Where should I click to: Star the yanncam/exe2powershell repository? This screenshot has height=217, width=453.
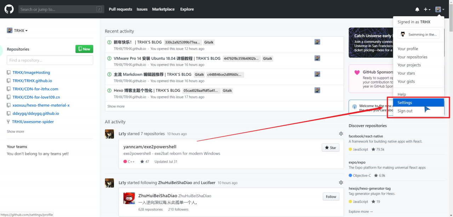coord(330,148)
